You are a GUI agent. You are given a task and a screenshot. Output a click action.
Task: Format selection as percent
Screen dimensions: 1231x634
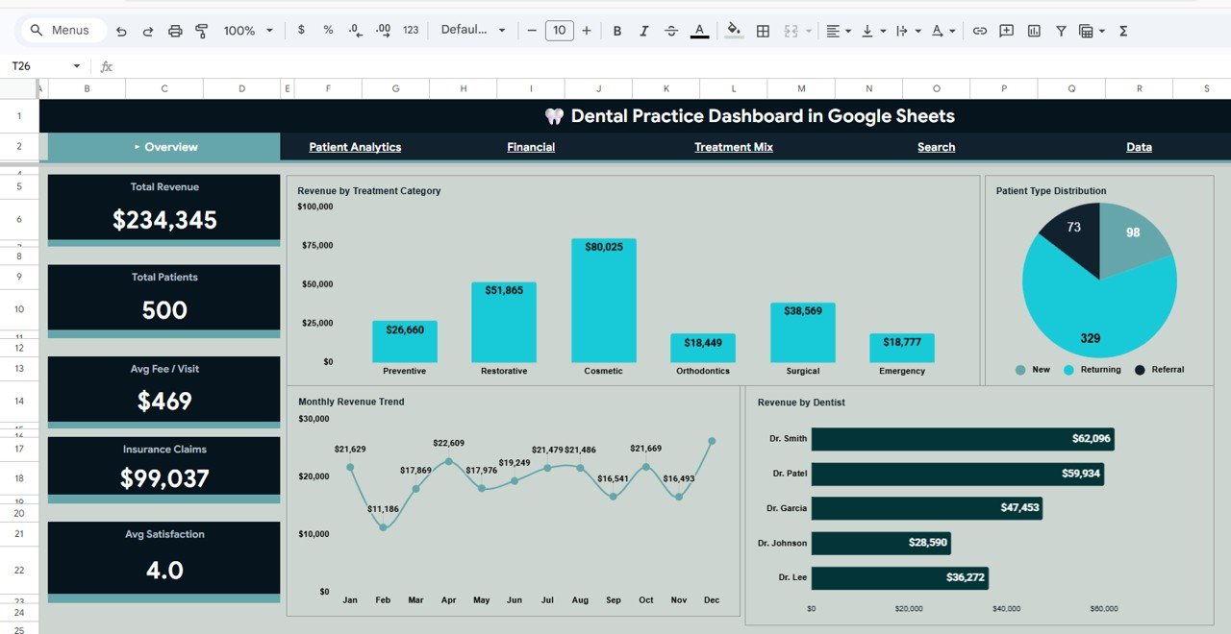(x=327, y=31)
